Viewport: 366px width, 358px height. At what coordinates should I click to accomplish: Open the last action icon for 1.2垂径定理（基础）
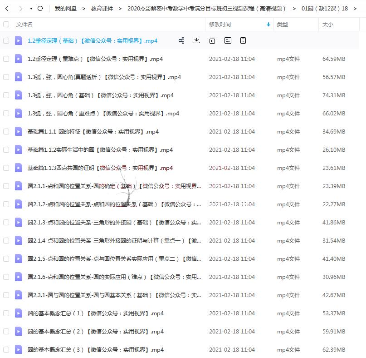click(x=243, y=40)
